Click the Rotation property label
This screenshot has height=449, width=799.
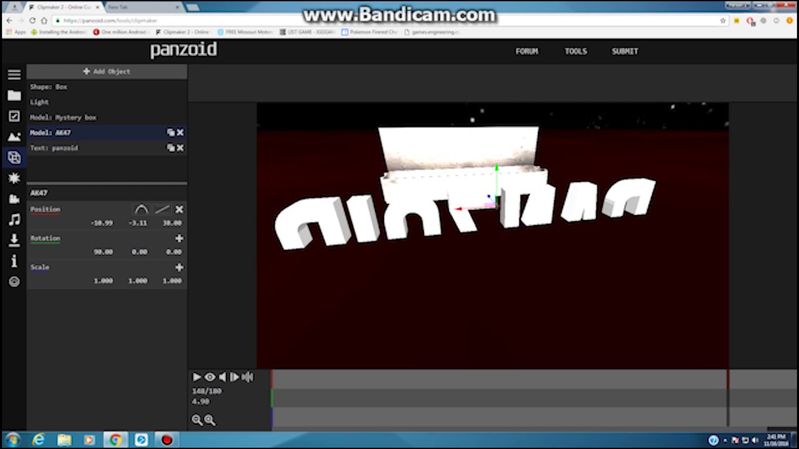tap(45, 238)
